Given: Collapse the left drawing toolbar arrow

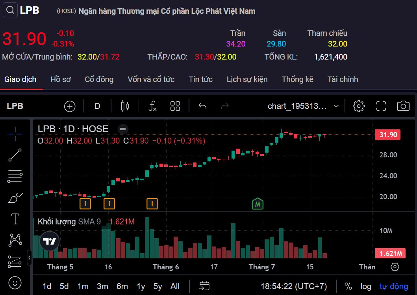Looking at the screenshot, I should [x=30, y=258].
